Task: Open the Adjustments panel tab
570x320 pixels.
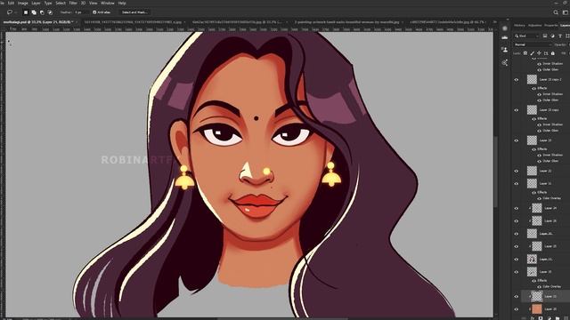Action: pos(534,26)
